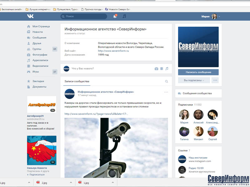
Task: Open the music note icon in header
Action: click(x=124, y=16)
